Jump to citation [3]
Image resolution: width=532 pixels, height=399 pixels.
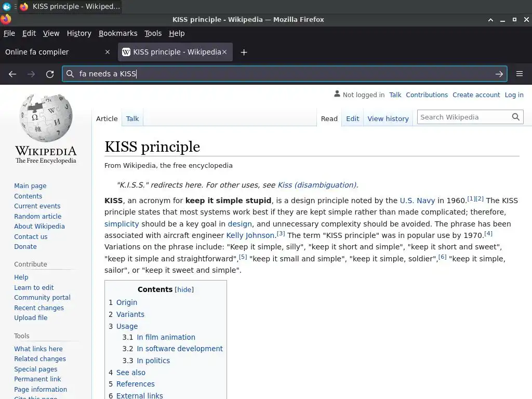[281, 233]
